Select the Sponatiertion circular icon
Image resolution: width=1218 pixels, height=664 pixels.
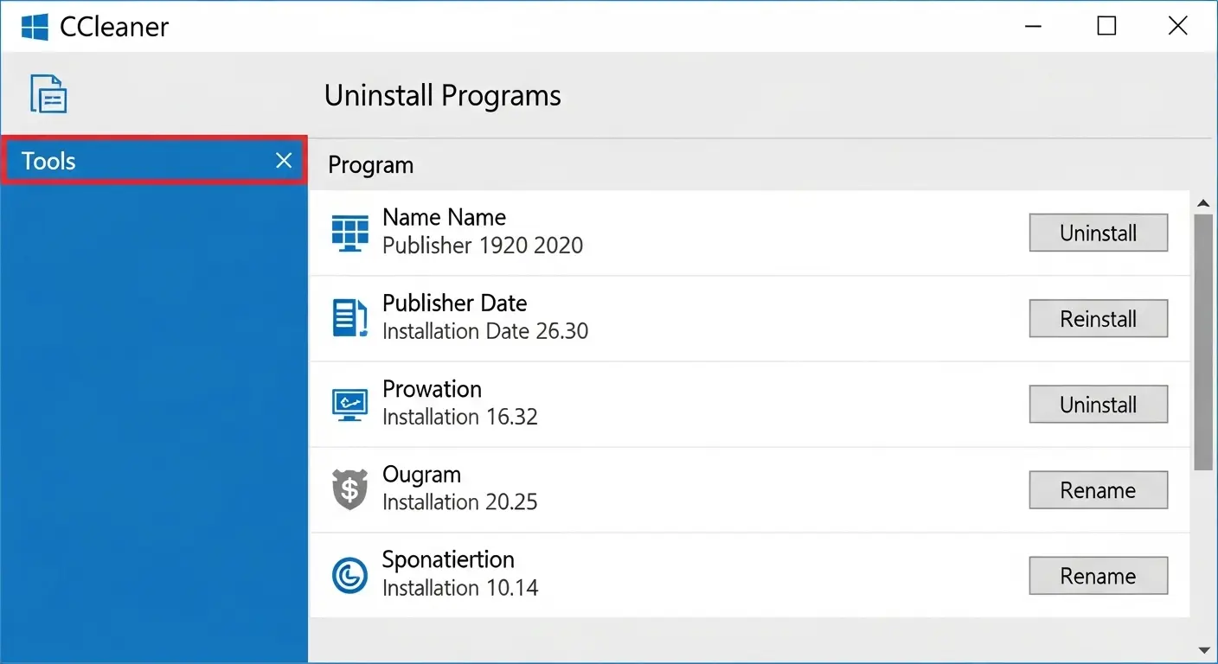coord(349,576)
